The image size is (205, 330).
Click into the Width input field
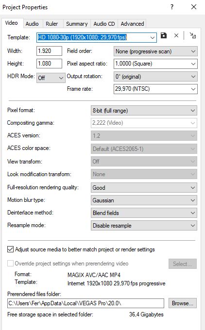49,51
